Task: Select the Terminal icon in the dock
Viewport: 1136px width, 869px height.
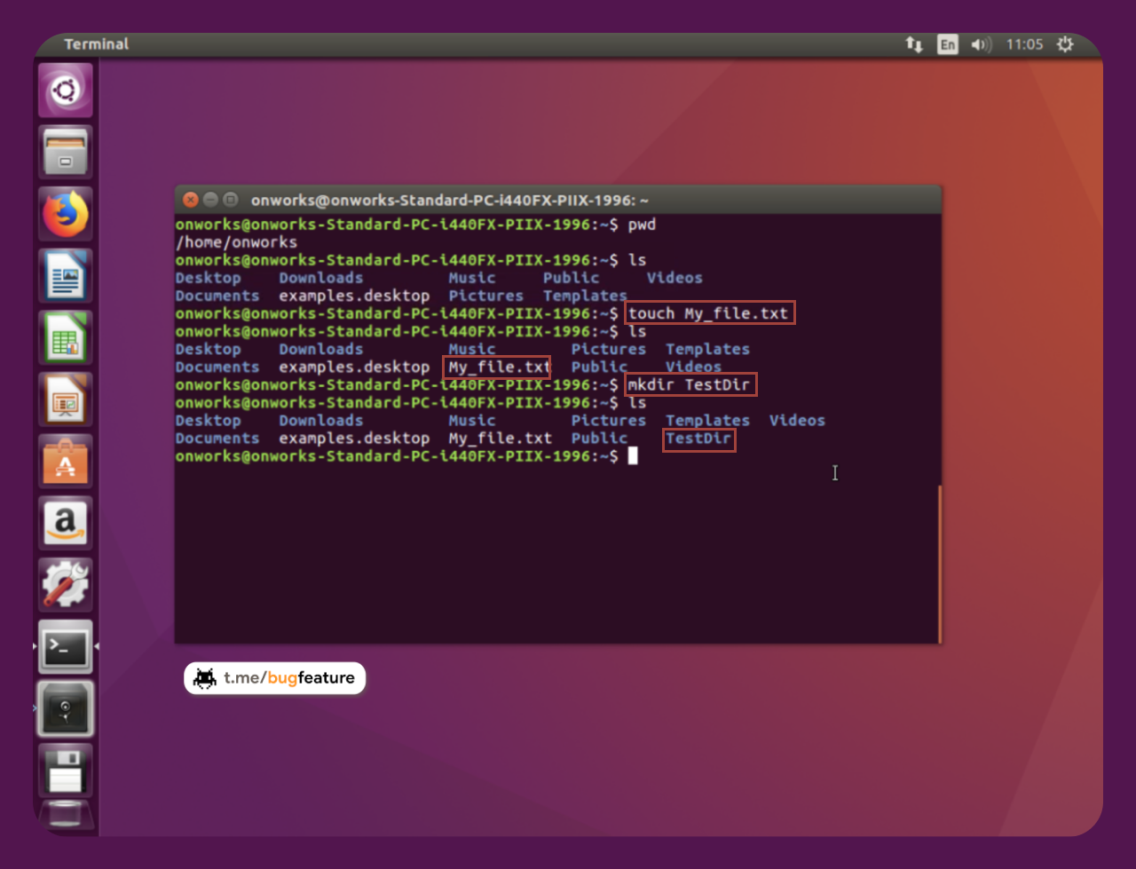Action: point(66,647)
